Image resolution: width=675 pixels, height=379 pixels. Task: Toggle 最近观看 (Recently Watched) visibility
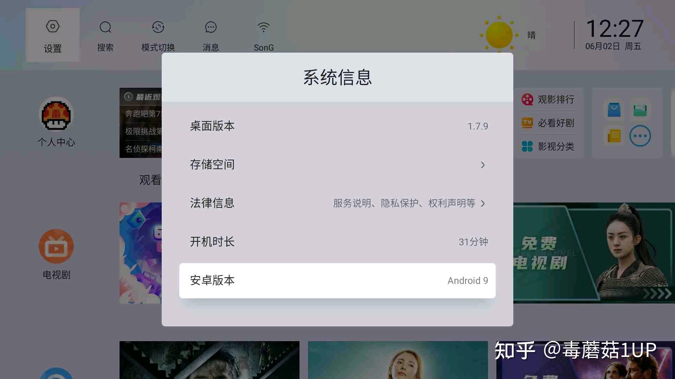tap(141, 95)
